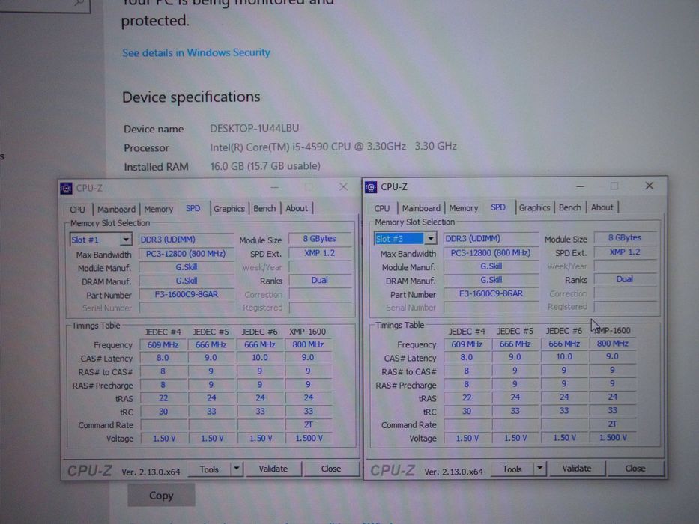
Task: Click Validate button in right CPU-Z window
Action: pos(576,469)
